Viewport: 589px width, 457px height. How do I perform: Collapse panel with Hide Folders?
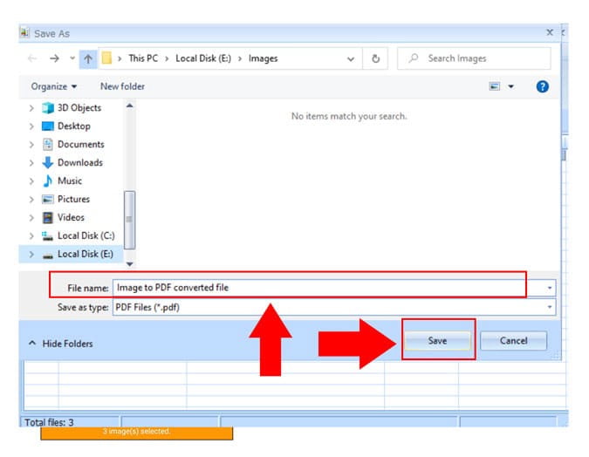pos(61,344)
